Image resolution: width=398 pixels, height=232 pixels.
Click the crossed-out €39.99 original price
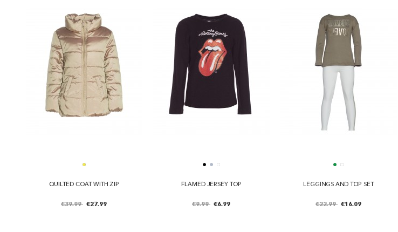tap(72, 204)
